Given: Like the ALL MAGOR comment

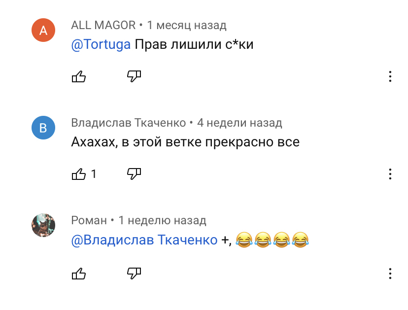Looking at the screenshot, I should coord(79,76).
